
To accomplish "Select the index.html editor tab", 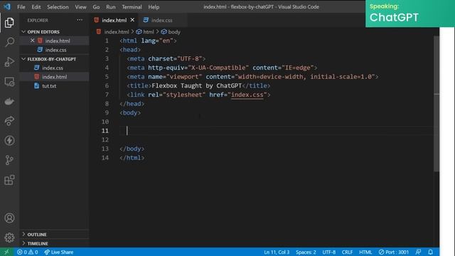I will click(114, 20).
